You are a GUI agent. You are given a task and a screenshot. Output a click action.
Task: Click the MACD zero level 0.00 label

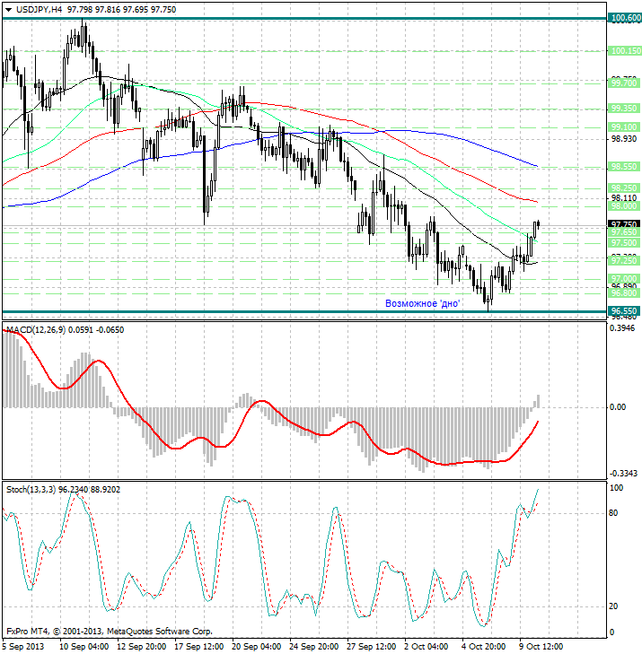618,407
